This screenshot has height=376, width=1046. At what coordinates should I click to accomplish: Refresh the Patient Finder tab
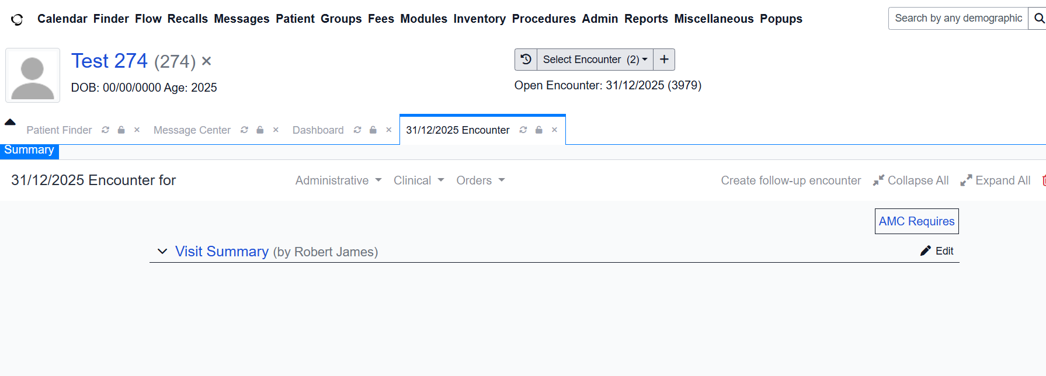(106, 130)
